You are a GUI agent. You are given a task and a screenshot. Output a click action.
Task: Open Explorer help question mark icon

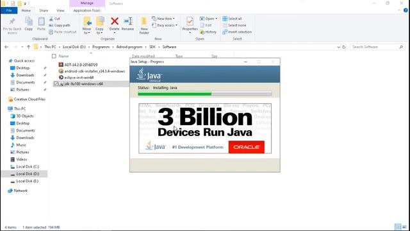click(x=406, y=10)
